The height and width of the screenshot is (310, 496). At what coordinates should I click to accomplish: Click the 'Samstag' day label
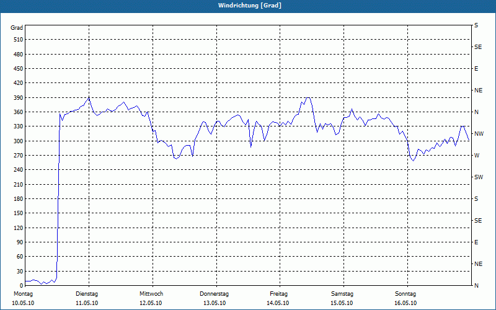click(342, 294)
